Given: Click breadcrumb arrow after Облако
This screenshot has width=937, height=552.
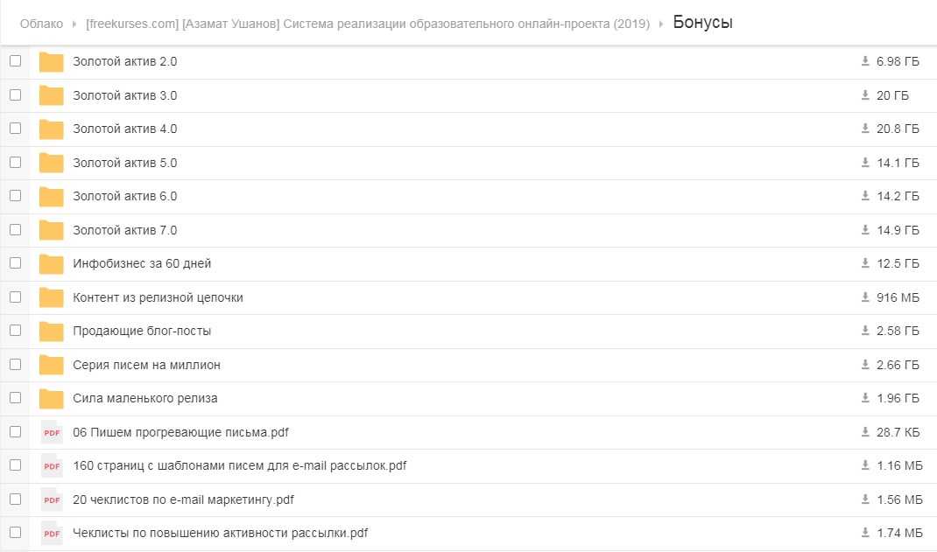Looking at the screenshot, I should pos(74,24).
